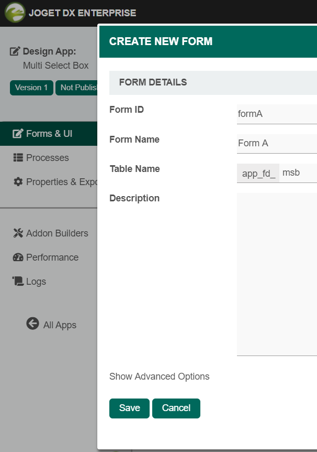Open the Addon Builders menu item

(x=57, y=233)
